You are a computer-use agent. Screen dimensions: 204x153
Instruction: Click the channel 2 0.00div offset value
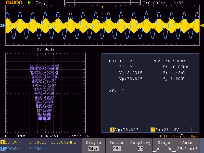coord(38,149)
